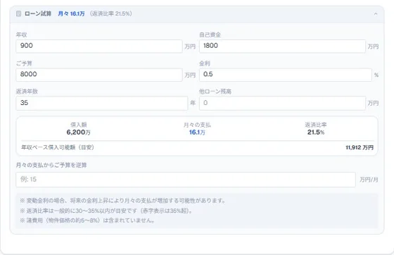394x255 pixels.
Task: Click the 自己資金 field label
Action: click(210, 35)
